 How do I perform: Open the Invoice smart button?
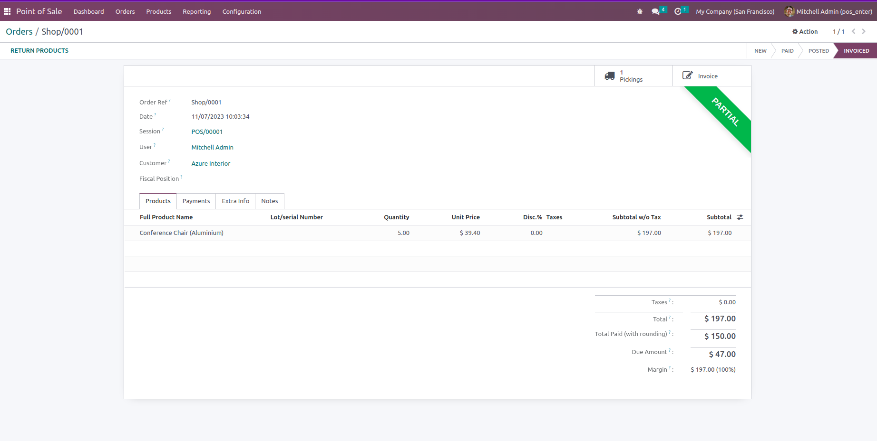pos(712,76)
